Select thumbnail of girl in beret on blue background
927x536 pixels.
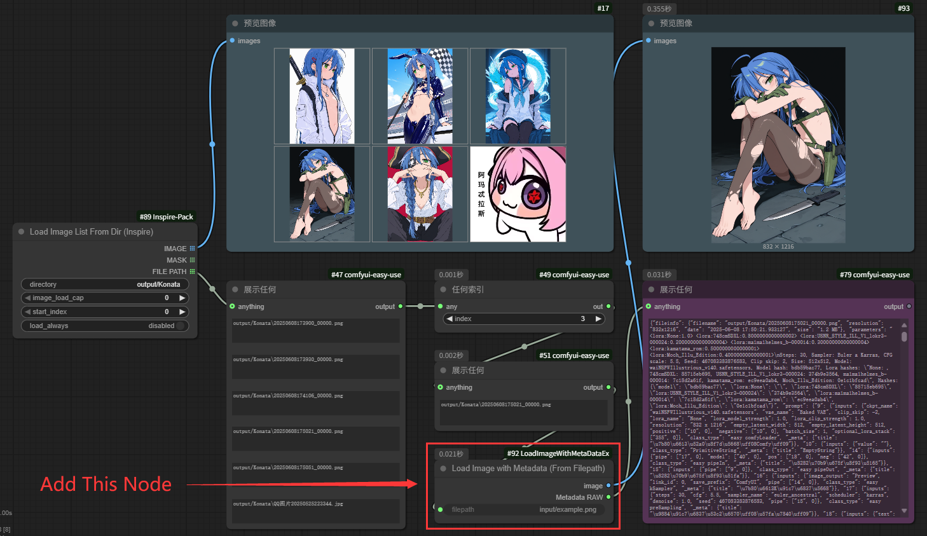(x=518, y=96)
